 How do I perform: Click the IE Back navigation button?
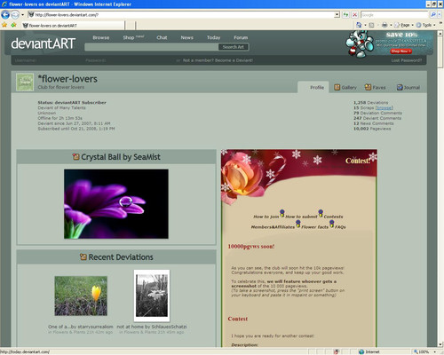tap(5, 14)
